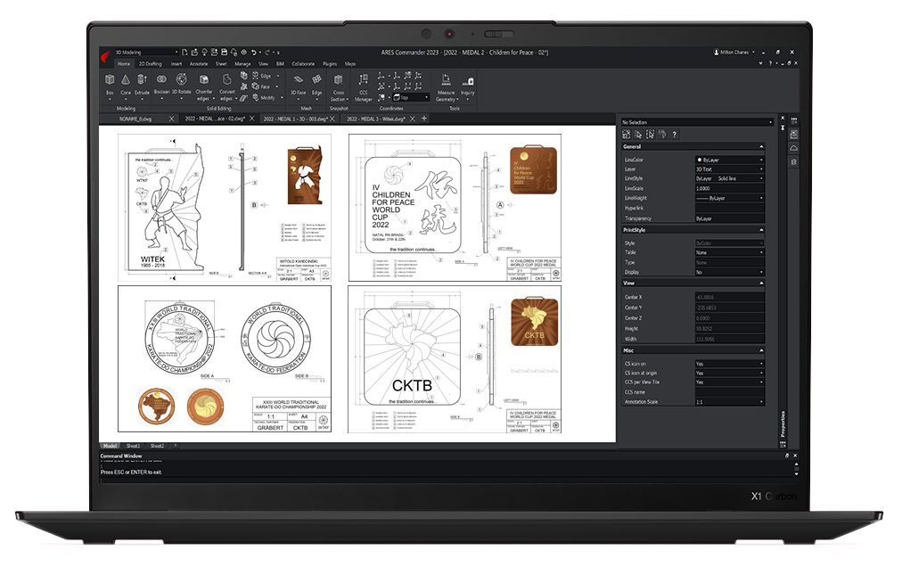Pin the Properties panel with pushpin icon
Viewport: 902px width, 567px height.
click(x=783, y=127)
